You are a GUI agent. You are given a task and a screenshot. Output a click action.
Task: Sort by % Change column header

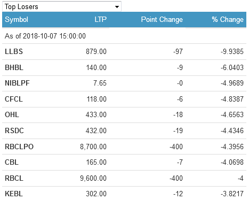pos(228,19)
